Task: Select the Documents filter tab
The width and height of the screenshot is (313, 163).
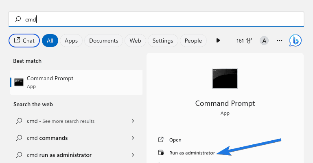Action: (x=104, y=41)
